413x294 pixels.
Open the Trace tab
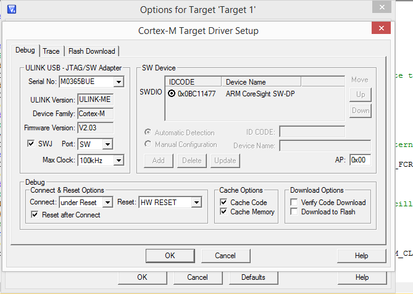click(x=51, y=51)
